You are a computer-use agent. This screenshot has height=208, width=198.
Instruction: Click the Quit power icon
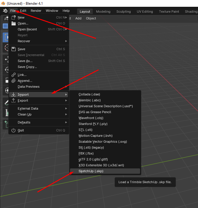tap(13, 130)
